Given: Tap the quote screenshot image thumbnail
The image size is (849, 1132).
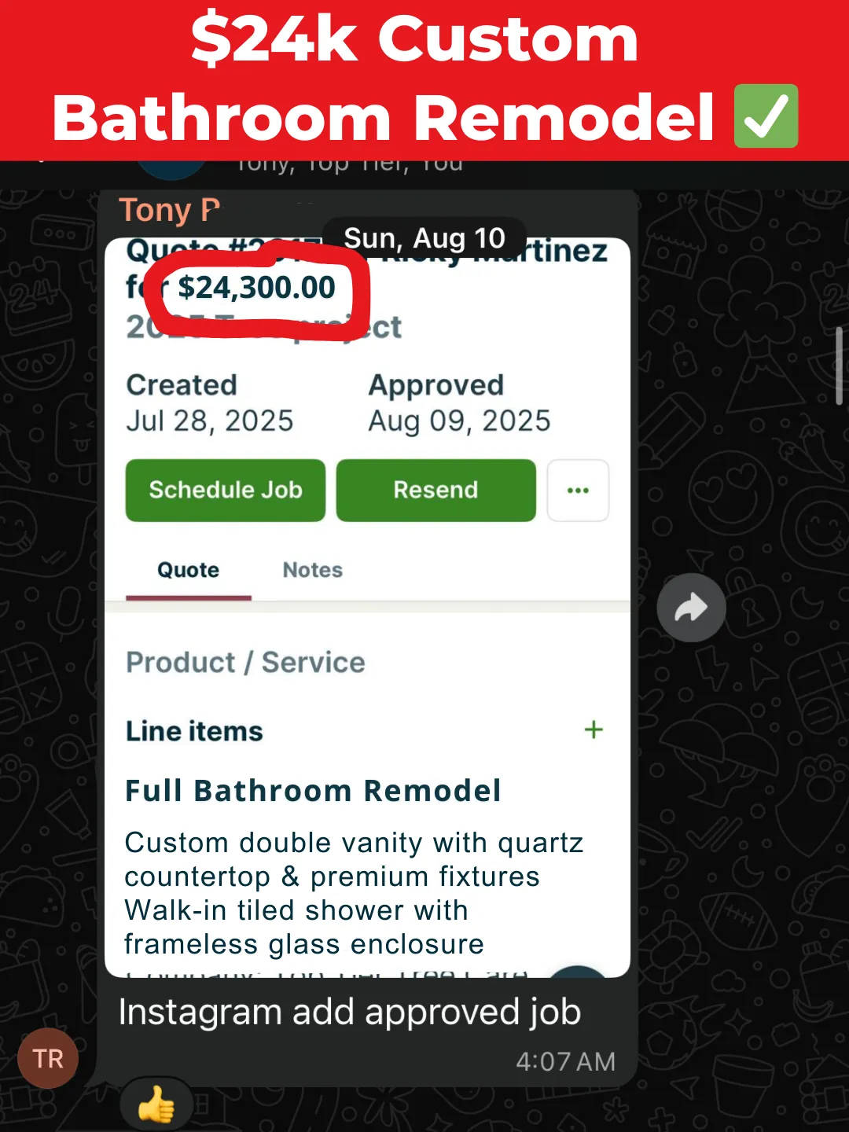Looking at the screenshot, I should point(367,607).
